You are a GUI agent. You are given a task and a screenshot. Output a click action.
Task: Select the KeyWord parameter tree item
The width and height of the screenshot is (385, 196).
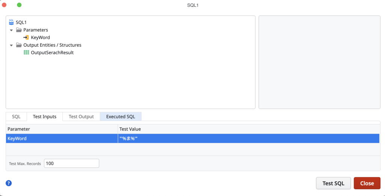point(40,38)
